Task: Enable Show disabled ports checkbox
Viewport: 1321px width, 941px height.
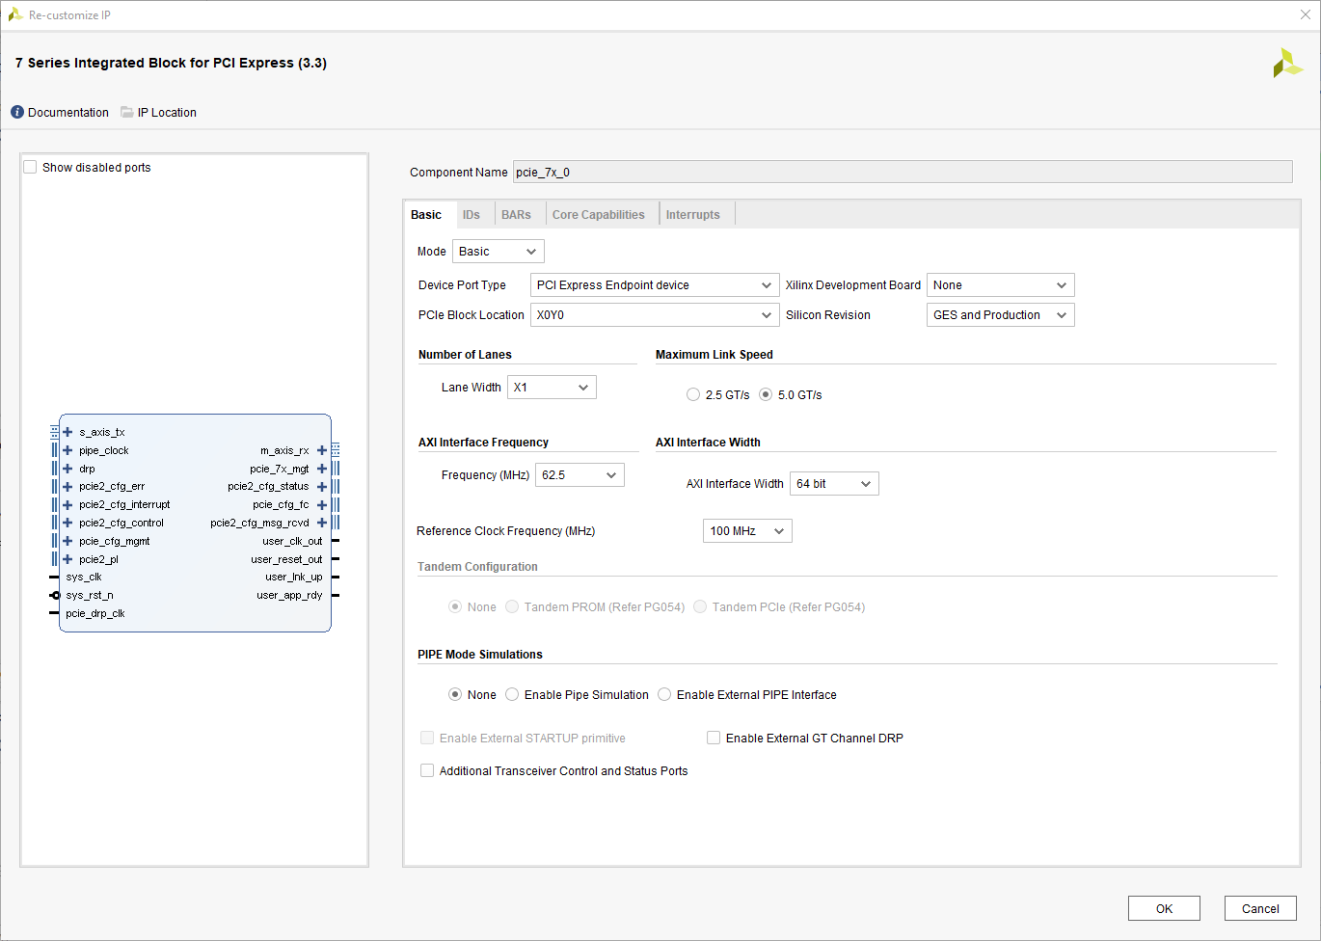Action: point(31,167)
